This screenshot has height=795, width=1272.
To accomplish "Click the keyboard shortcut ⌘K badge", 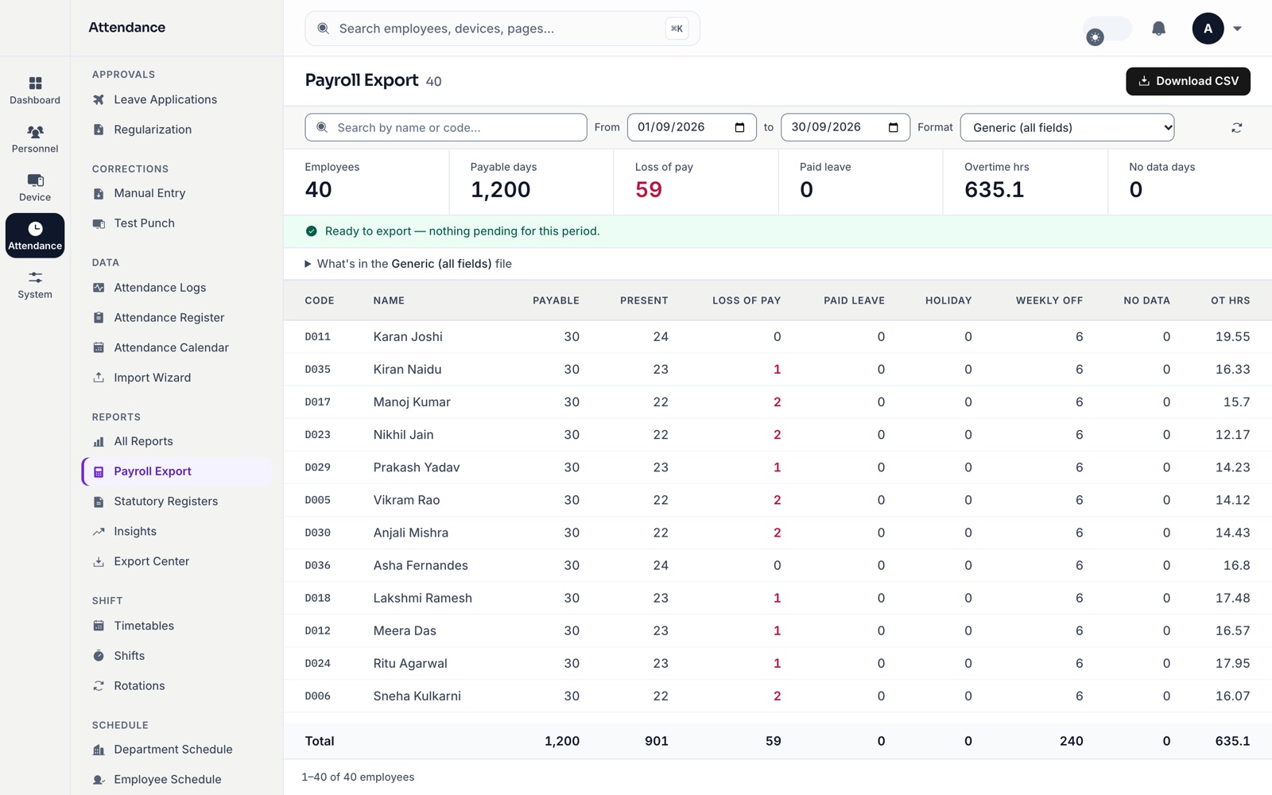I will (677, 29).
